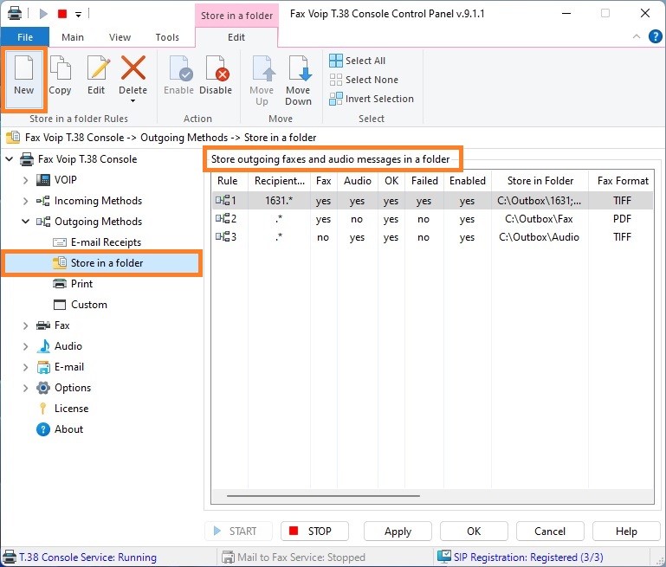The height and width of the screenshot is (567, 666).
Task: Click the STOP service button
Action: pos(314,532)
